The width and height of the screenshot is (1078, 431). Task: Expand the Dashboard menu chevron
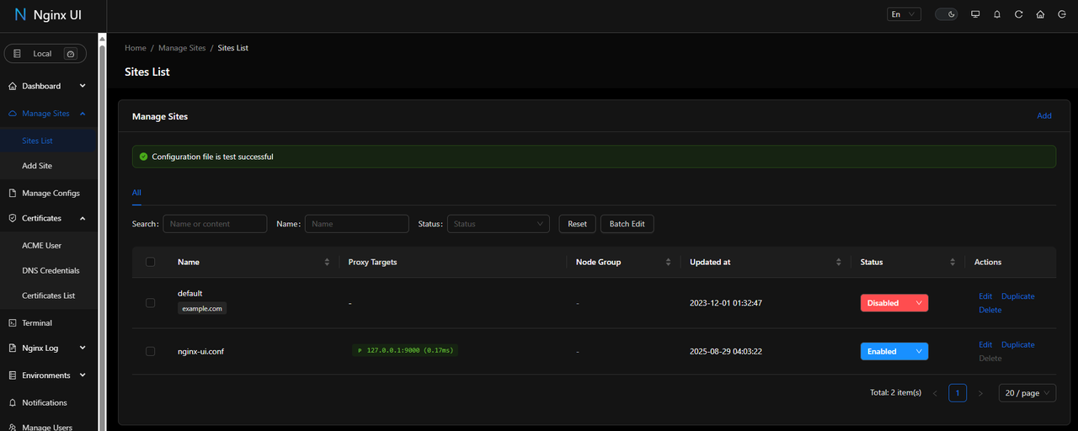point(83,86)
